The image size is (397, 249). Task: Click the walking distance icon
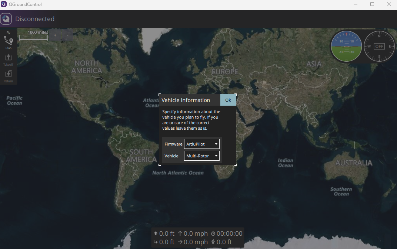213,242
